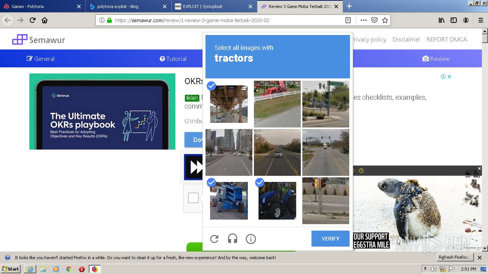Deselect the checked dark blue tractor tile
The width and height of the screenshot is (488, 274).
(277, 201)
